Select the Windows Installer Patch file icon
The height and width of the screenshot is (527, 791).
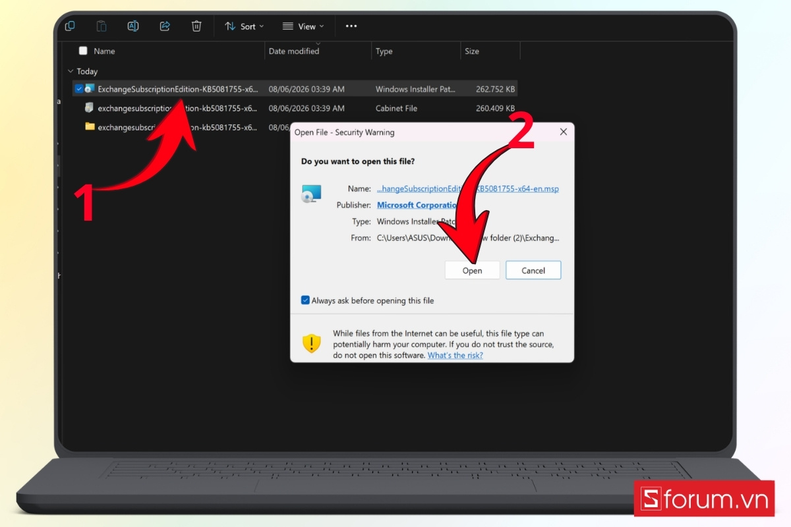click(x=90, y=88)
